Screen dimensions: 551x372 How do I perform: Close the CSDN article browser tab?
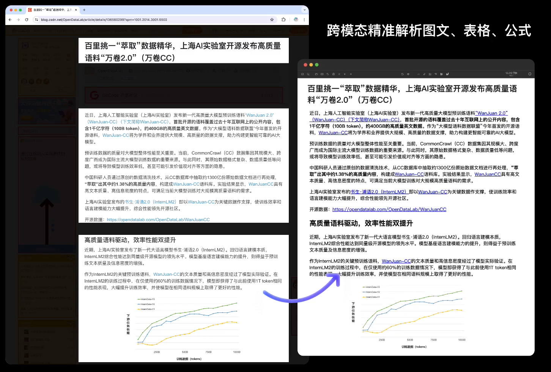[76, 10]
